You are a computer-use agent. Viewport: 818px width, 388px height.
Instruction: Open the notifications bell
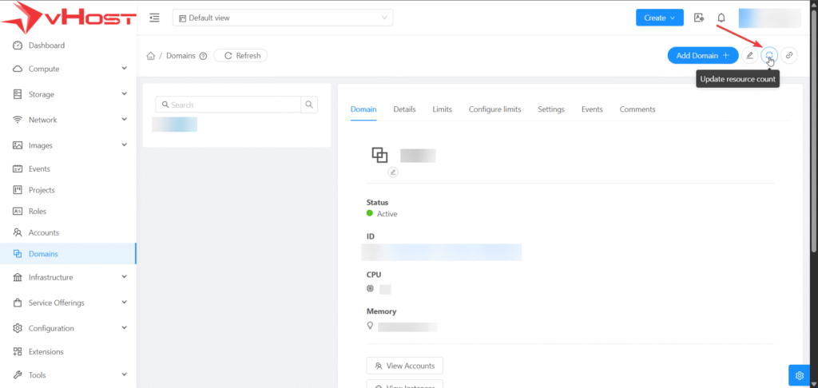click(x=721, y=18)
